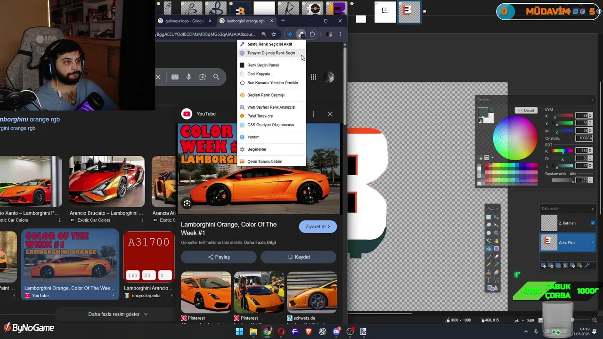This screenshot has height=339, width=603.
Task: Duplicate the layer in Katmanlar panel
Action: (558, 266)
